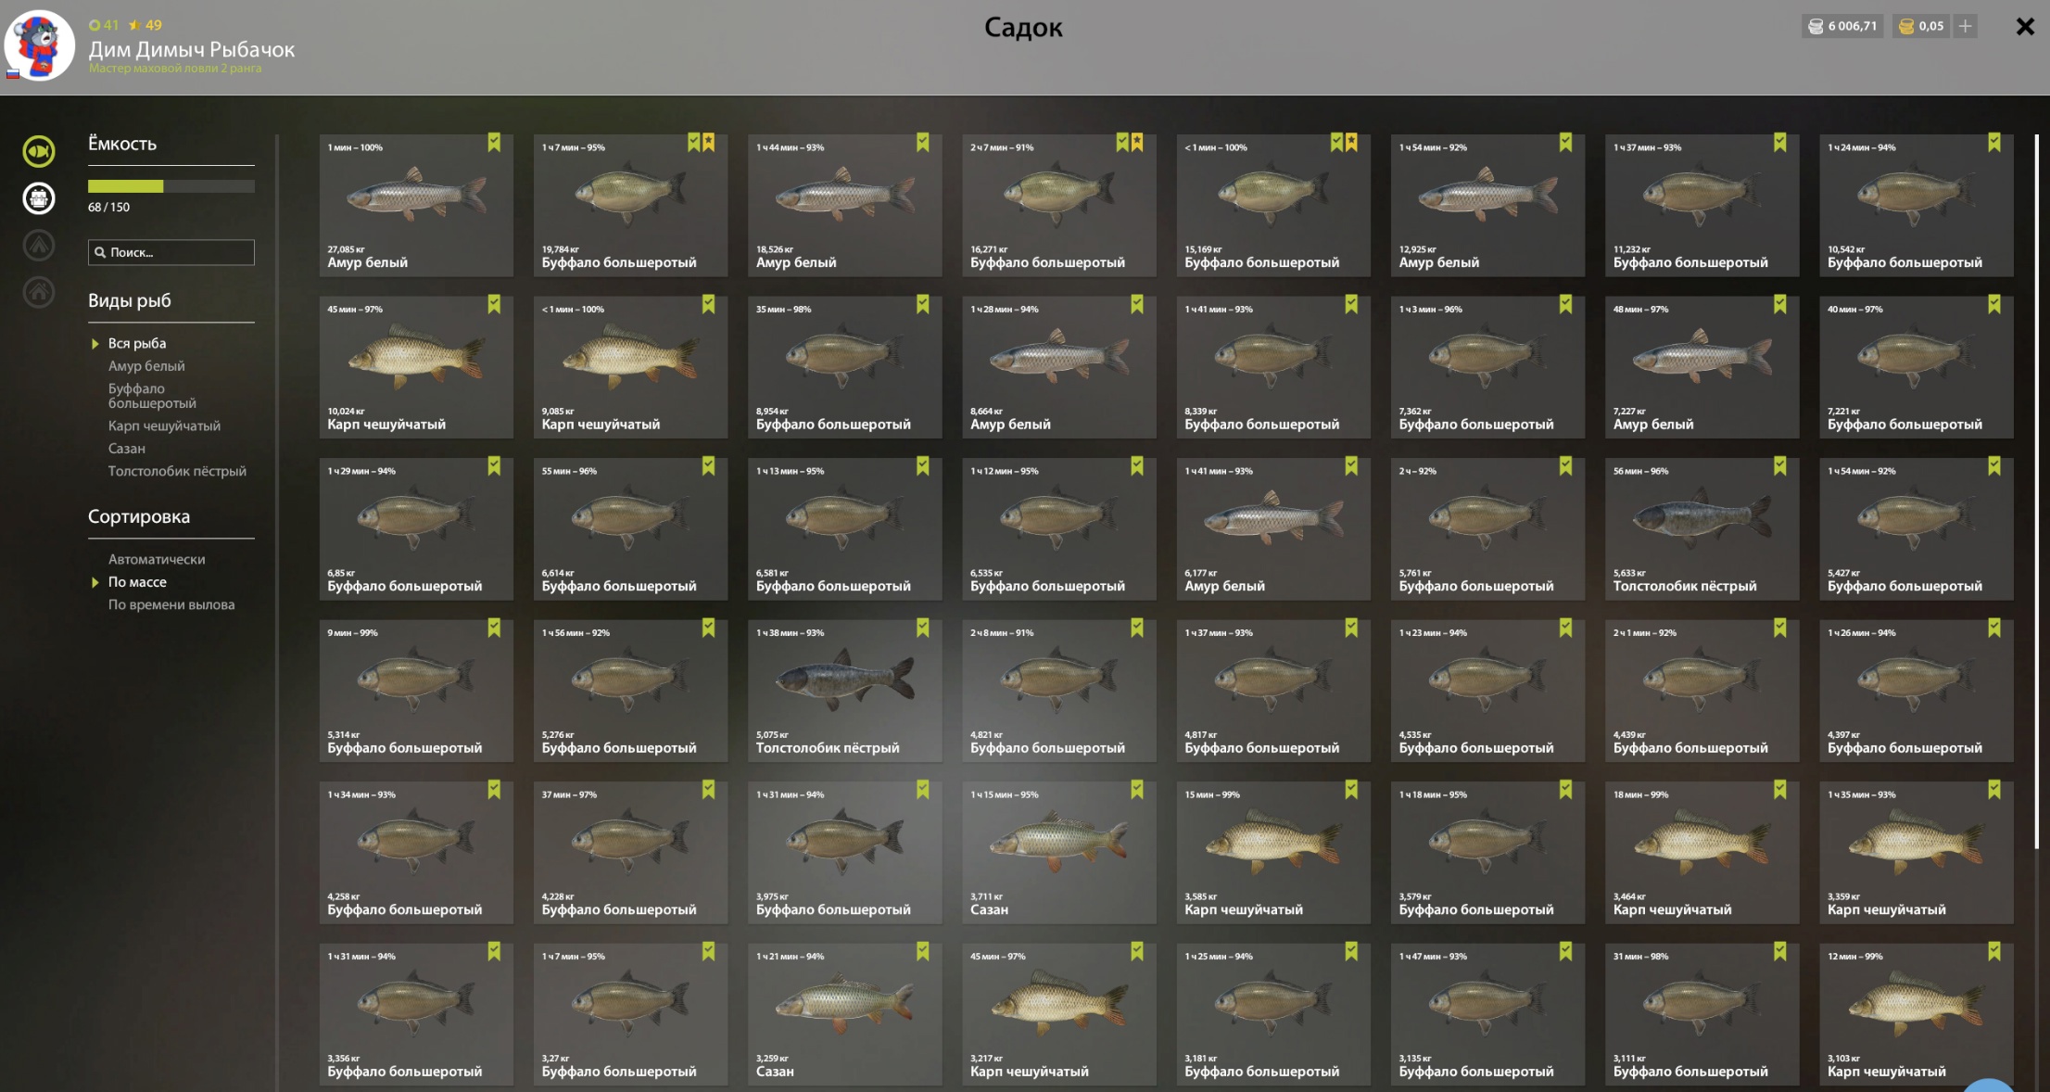The image size is (2050, 1092).
Task: Toggle bookmark on 3,711 kg Сазан card
Action: [x=1137, y=790]
